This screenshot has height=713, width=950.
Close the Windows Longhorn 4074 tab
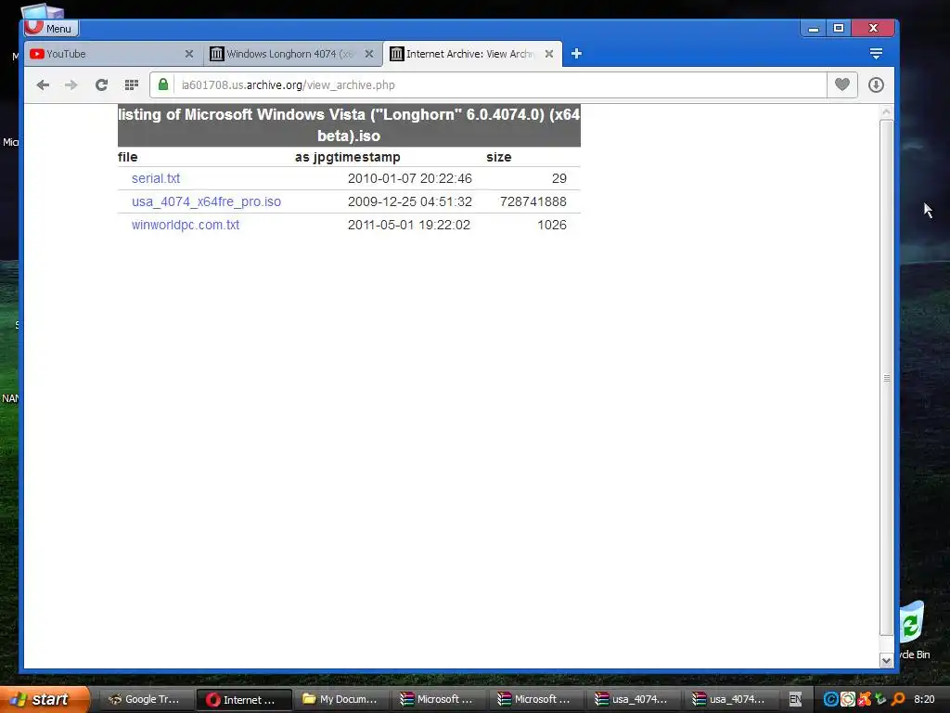coord(369,54)
